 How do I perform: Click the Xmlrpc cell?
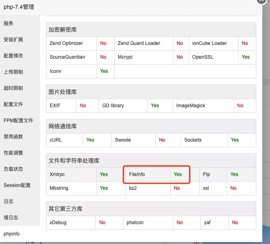pos(71,174)
